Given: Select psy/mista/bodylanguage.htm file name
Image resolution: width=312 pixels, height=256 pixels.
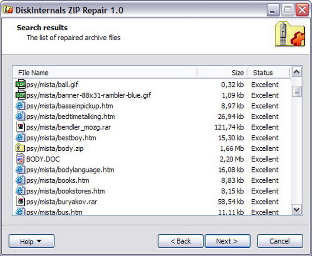Looking at the screenshot, I should 70,170.
